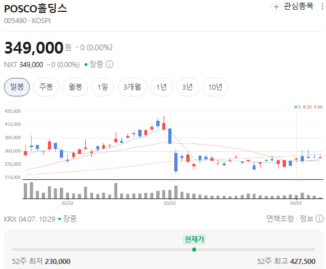Open the 면책조항 · 정보 link
The height and width of the screenshot is (269, 326).
(x=290, y=218)
